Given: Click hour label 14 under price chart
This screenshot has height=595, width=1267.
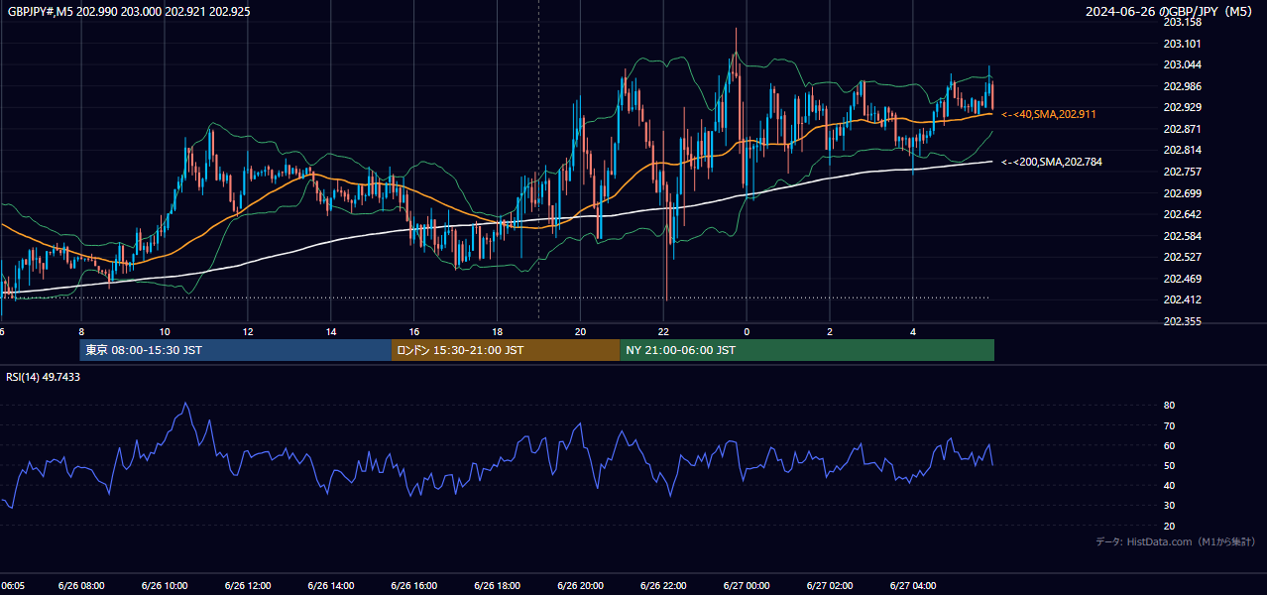Looking at the screenshot, I should pos(331,332).
